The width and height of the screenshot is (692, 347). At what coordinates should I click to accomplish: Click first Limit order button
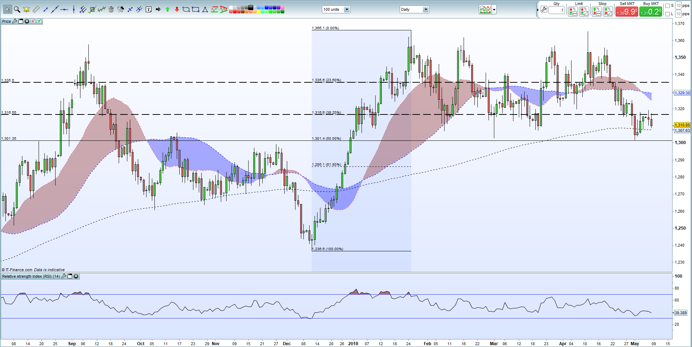(573, 12)
